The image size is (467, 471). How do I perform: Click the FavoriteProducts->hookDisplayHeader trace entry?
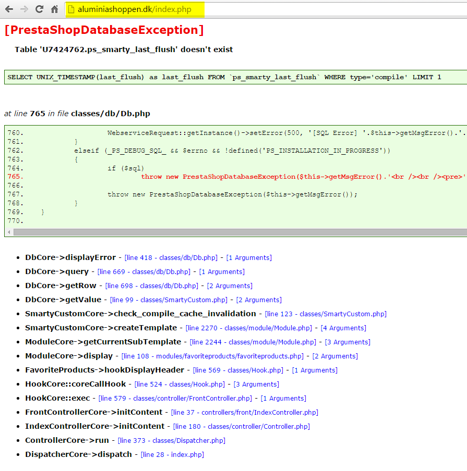(x=105, y=370)
